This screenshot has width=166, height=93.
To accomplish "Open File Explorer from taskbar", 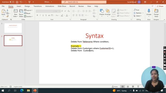I will click(28, 90).
